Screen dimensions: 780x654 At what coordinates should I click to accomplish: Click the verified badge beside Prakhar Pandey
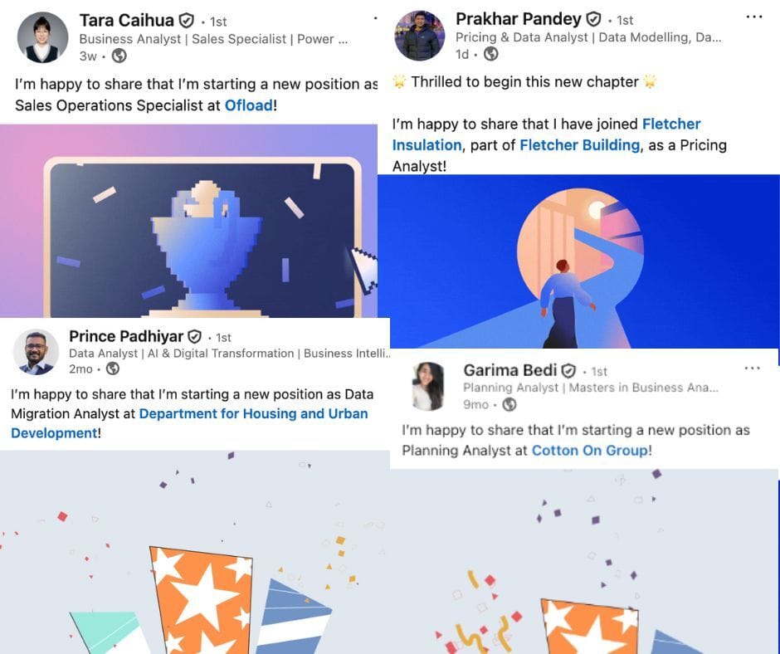593,19
